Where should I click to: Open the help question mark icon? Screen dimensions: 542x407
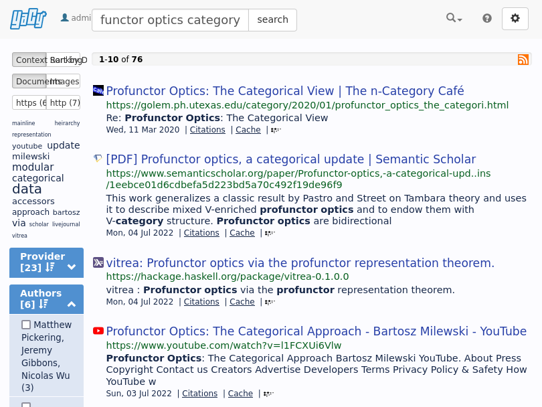coord(487,18)
